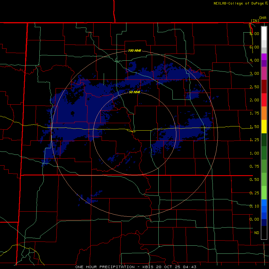Viewport: 269px width, 269px height.
Task: Click the [IN] units label
Action: pos(255,21)
